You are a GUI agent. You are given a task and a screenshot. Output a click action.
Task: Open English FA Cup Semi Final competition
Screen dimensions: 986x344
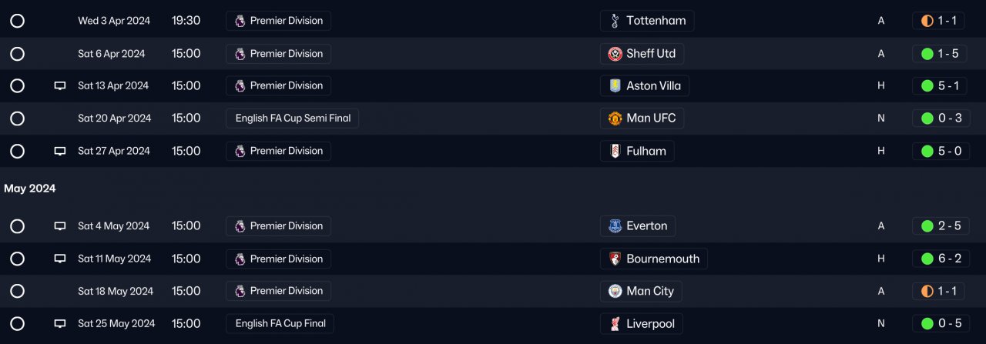[x=293, y=119]
